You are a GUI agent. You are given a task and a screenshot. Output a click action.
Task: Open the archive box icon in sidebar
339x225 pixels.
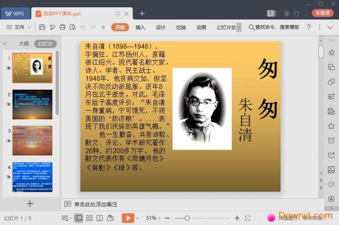tap(331, 140)
